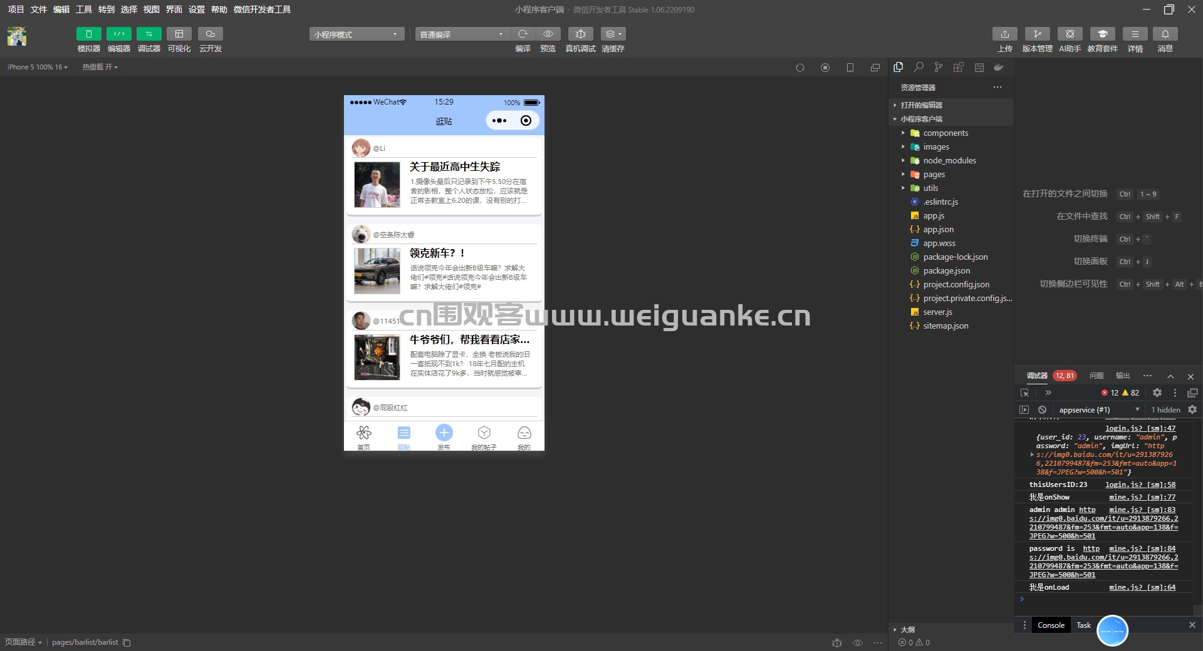Tap the 我的 tab in simulator
This screenshot has height=651, width=1203.
click(x=524, y=437)
